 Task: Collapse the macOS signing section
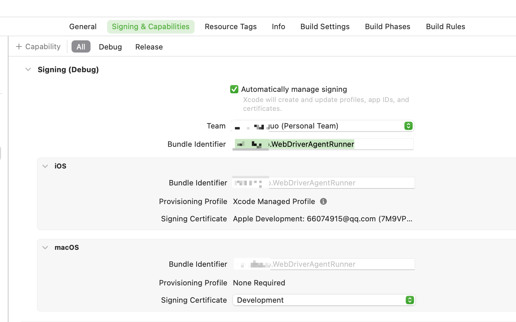point(45,247)
